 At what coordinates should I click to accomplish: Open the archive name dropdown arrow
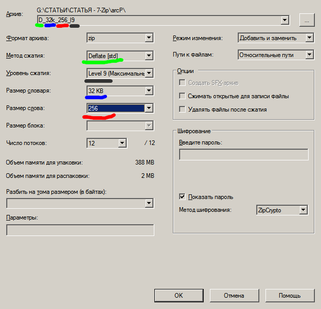click(x=284, y=20)
